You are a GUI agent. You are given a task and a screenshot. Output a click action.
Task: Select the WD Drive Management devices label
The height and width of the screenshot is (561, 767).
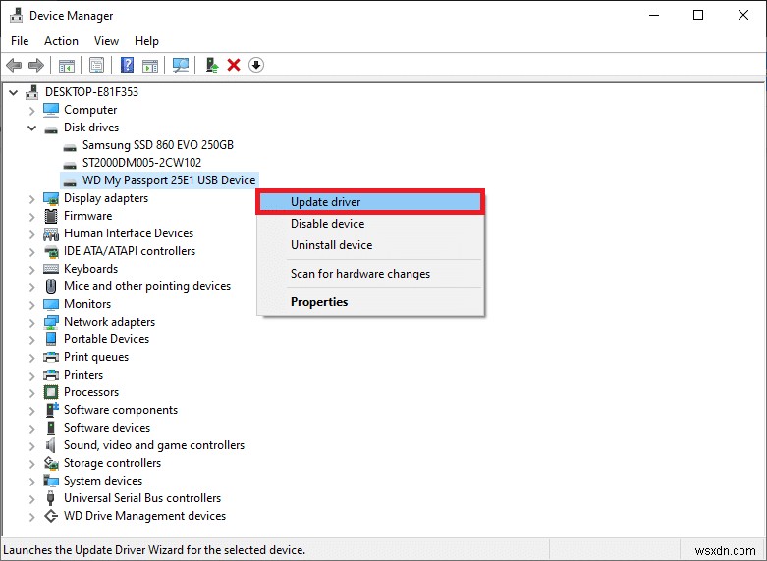point(144,516)
